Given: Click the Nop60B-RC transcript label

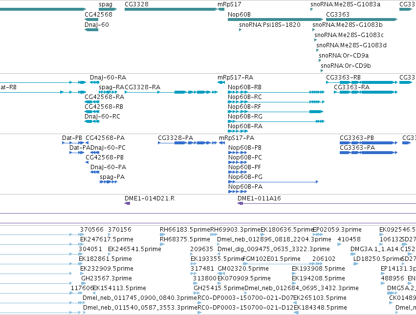Looking at the screenshot, I should coord(244,97).
